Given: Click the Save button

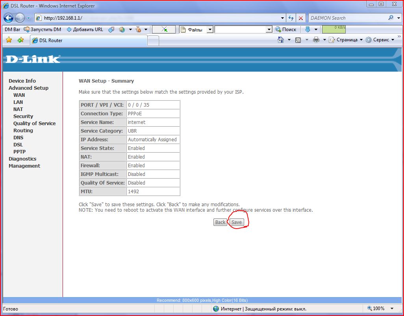Looking at the screenshot, I should [x=237, y=222].
